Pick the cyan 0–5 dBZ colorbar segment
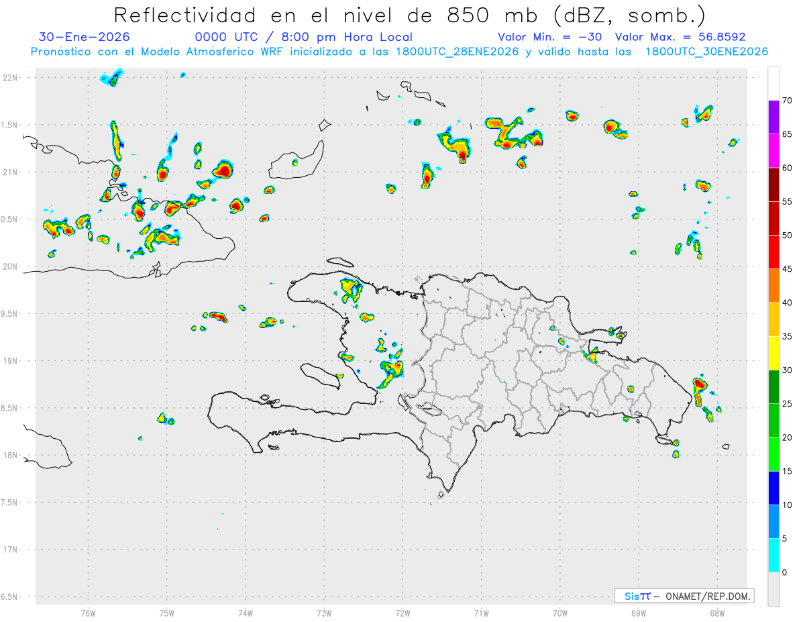The height and width of the screenshot is (622, 805). point(773,556)
